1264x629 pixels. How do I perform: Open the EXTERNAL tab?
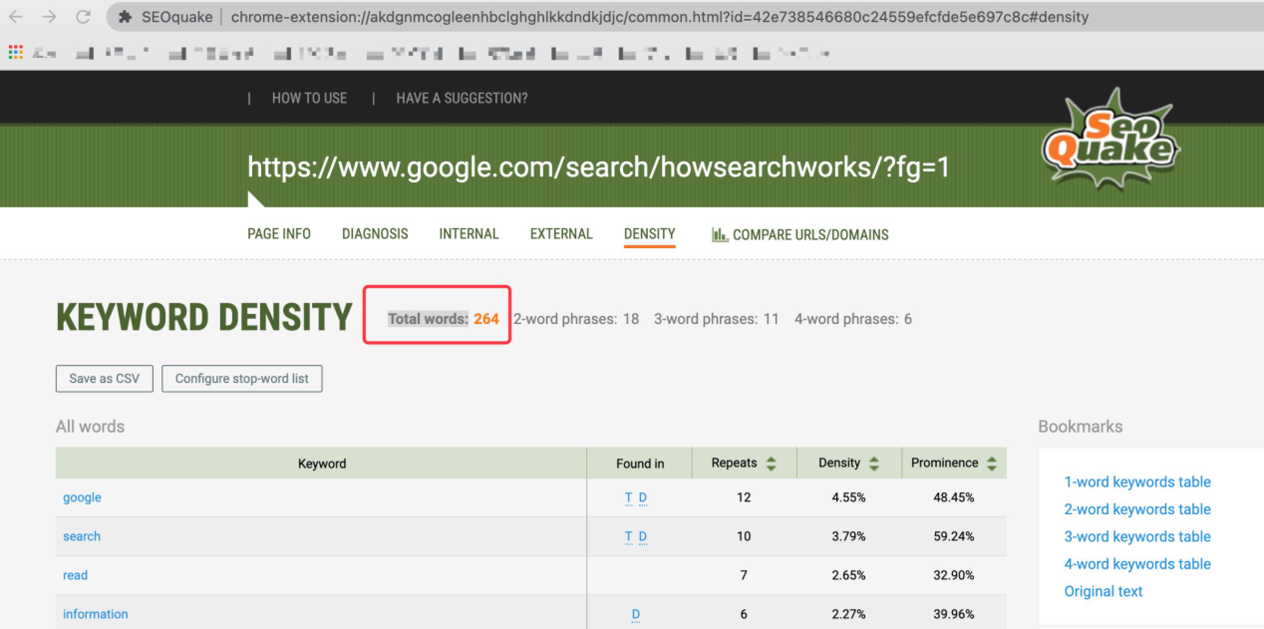[561, 235]
